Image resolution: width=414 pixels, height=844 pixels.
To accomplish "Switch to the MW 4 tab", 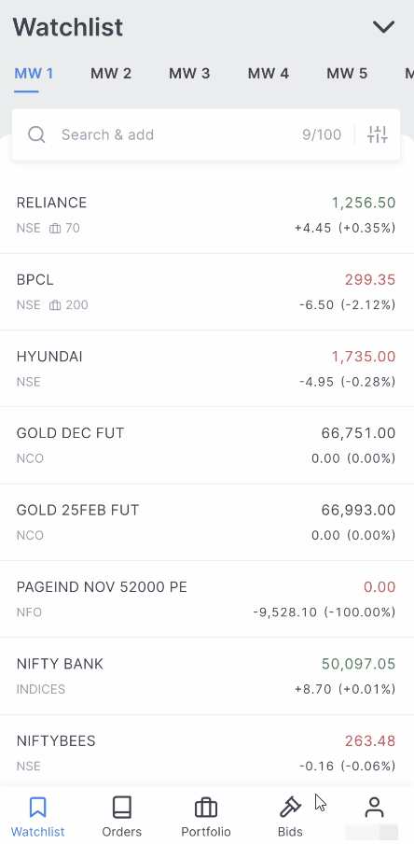I will [x=269, y=73].
